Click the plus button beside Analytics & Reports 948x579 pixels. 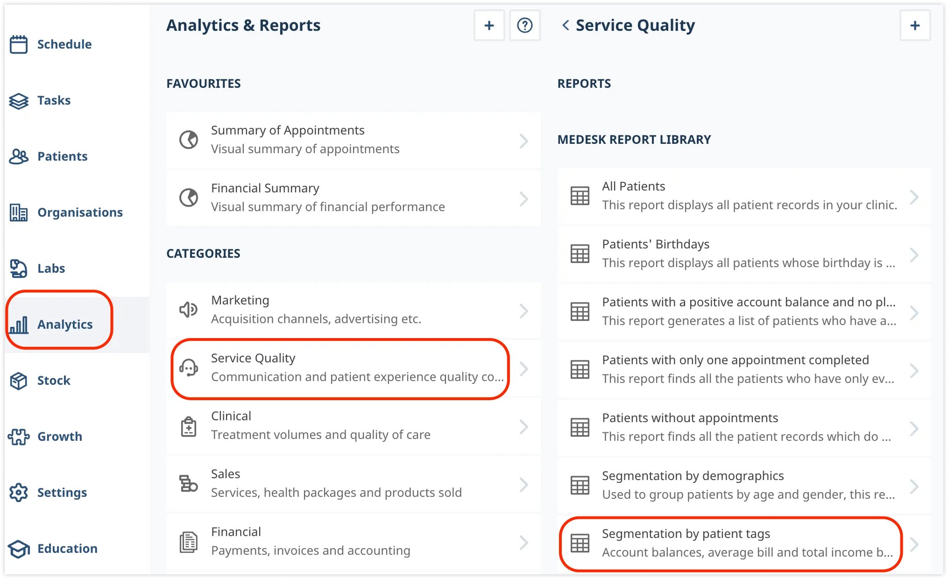coord(488,26)
